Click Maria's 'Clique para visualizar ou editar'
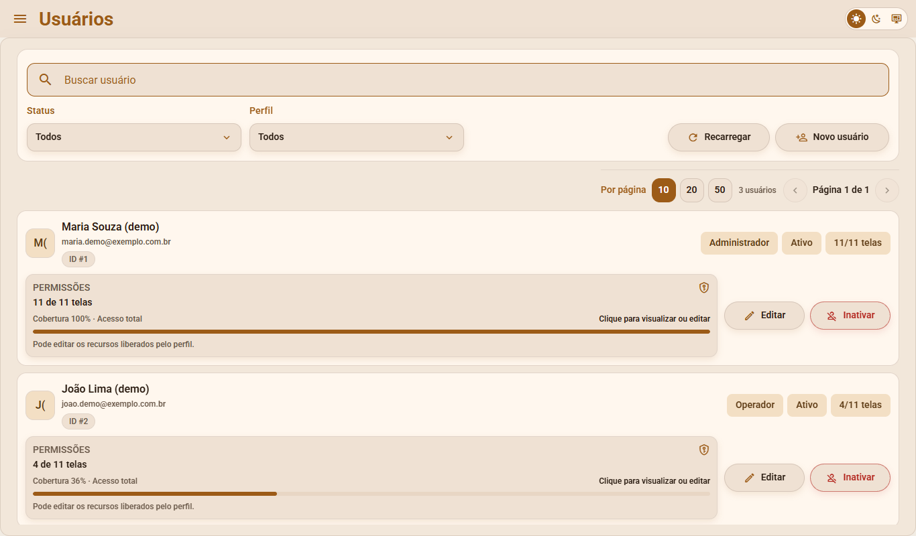This screenshot has width=916, height=536. 654,319
